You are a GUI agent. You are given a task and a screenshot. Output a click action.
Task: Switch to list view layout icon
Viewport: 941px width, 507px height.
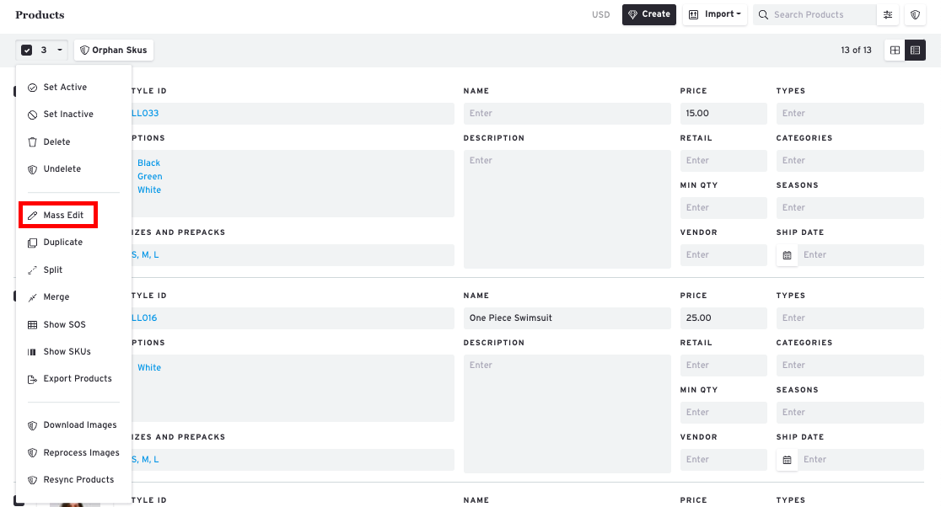point(915,51)
